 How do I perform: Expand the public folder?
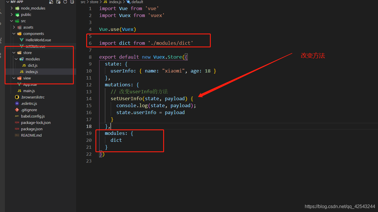12,14
